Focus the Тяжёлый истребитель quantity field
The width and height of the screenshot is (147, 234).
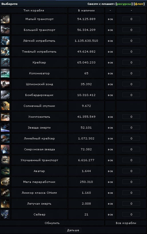click(131, 51)
